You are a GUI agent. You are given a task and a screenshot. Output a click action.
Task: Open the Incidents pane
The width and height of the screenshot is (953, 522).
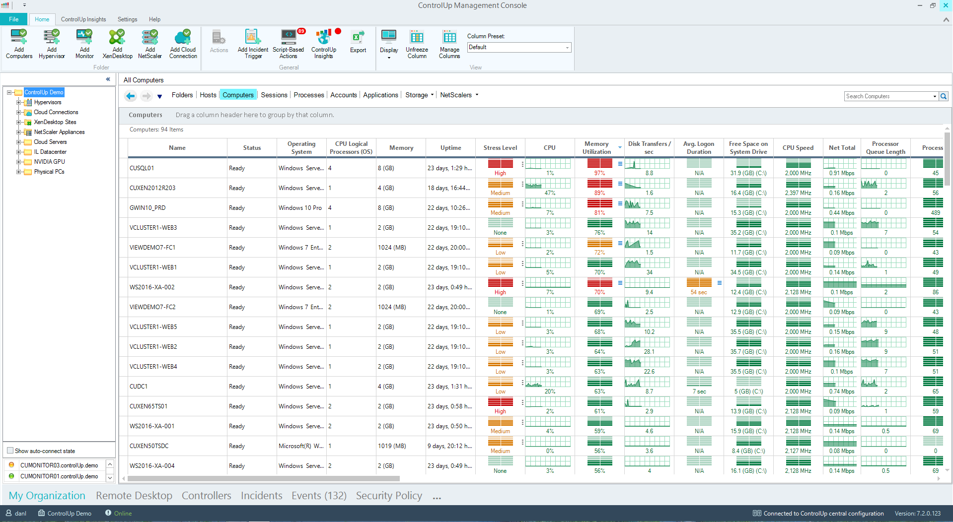coord(262,495)
